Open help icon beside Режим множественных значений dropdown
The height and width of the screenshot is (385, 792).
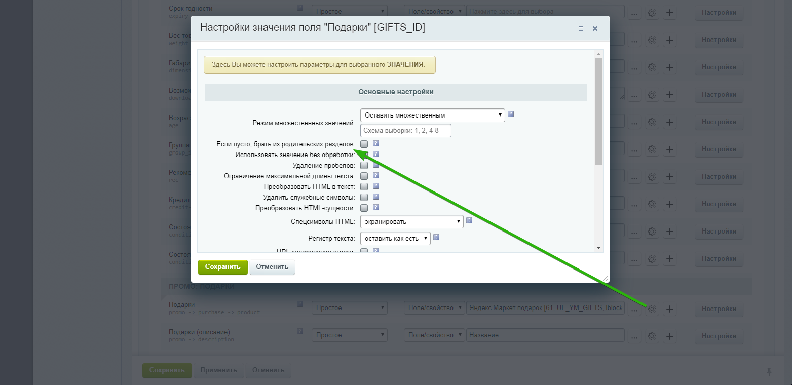pyautogui.click(x=511, y=114)
